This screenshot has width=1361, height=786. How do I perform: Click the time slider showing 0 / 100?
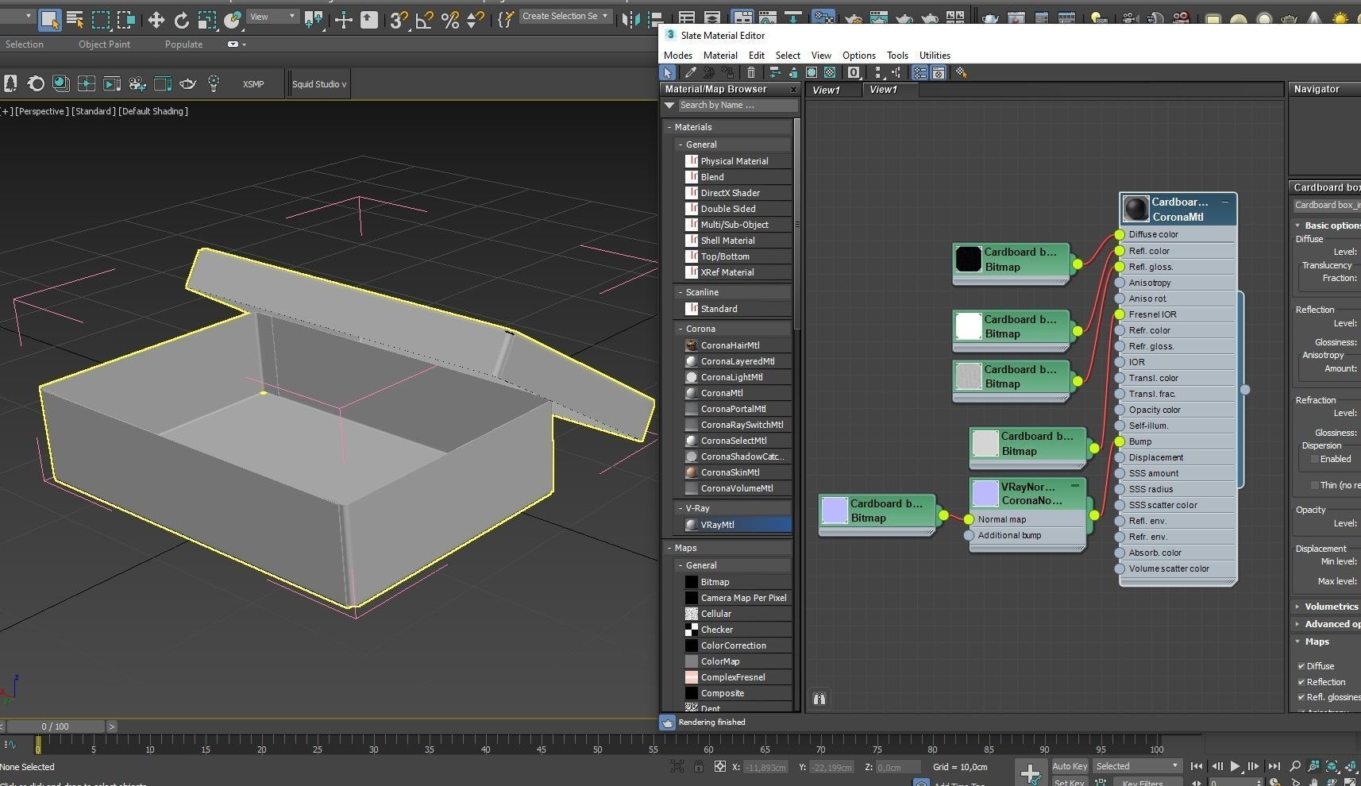point(55,726)
